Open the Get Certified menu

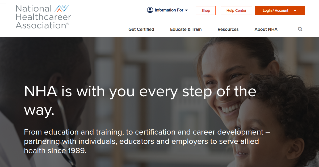click(x=141, y=30)
